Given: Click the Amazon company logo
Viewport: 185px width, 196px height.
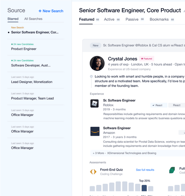Looking at the screenshot, I should tap(95, 131).
